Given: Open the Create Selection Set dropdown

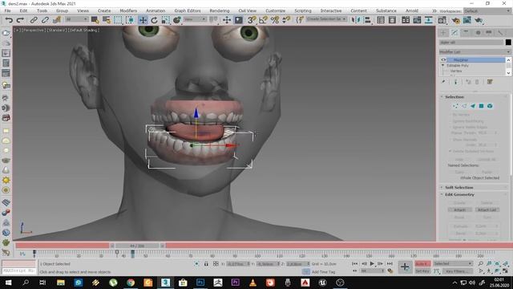Looking at the screenshot, I should click(326, 19).
